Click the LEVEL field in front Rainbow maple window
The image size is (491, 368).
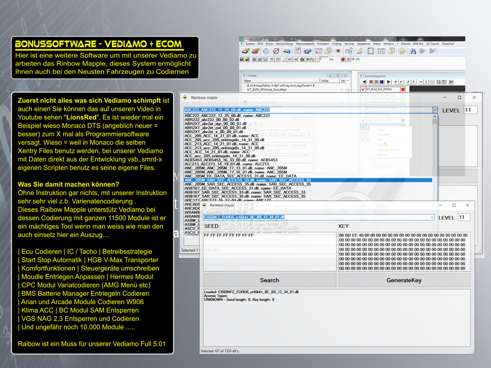click(464, 217)
